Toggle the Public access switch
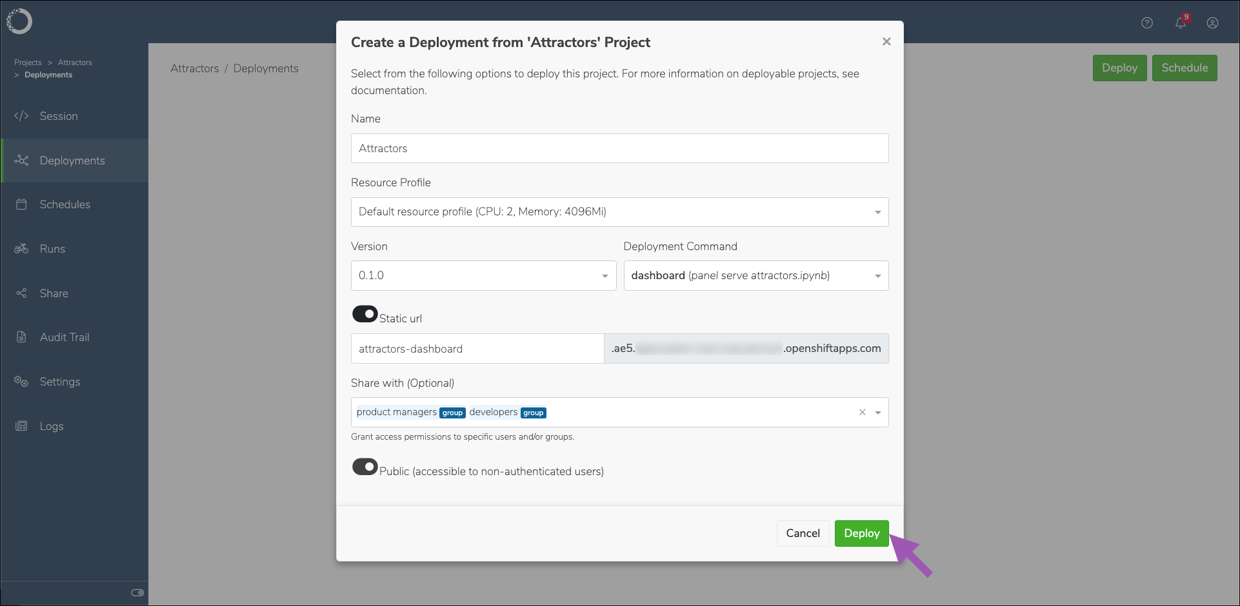This screenshot has height=606, width=1240. point(365,467)
